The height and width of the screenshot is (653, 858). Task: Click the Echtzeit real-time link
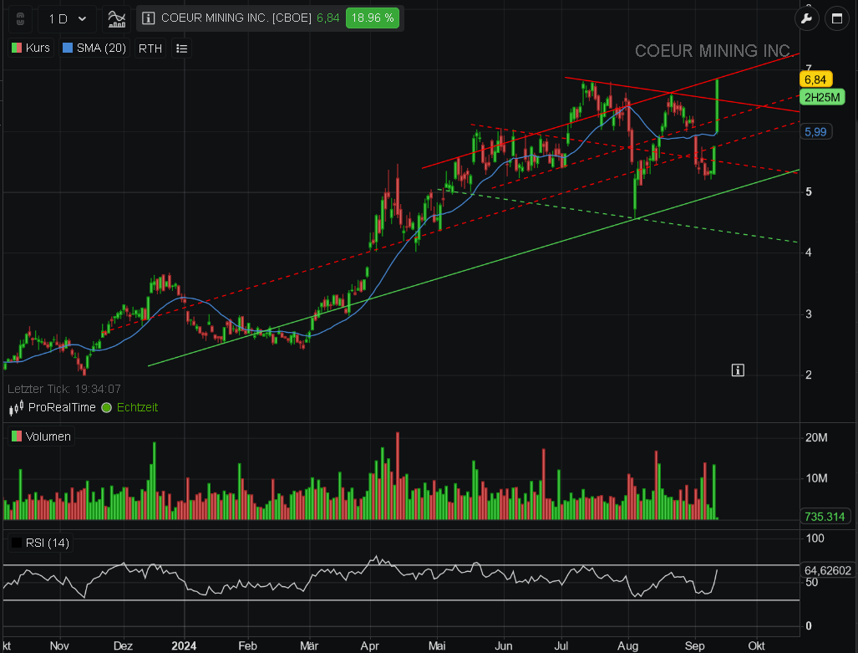click(x=137, y=407)
